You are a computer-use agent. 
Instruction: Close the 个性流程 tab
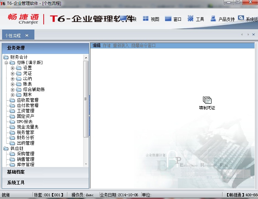(x=27, y=35)
